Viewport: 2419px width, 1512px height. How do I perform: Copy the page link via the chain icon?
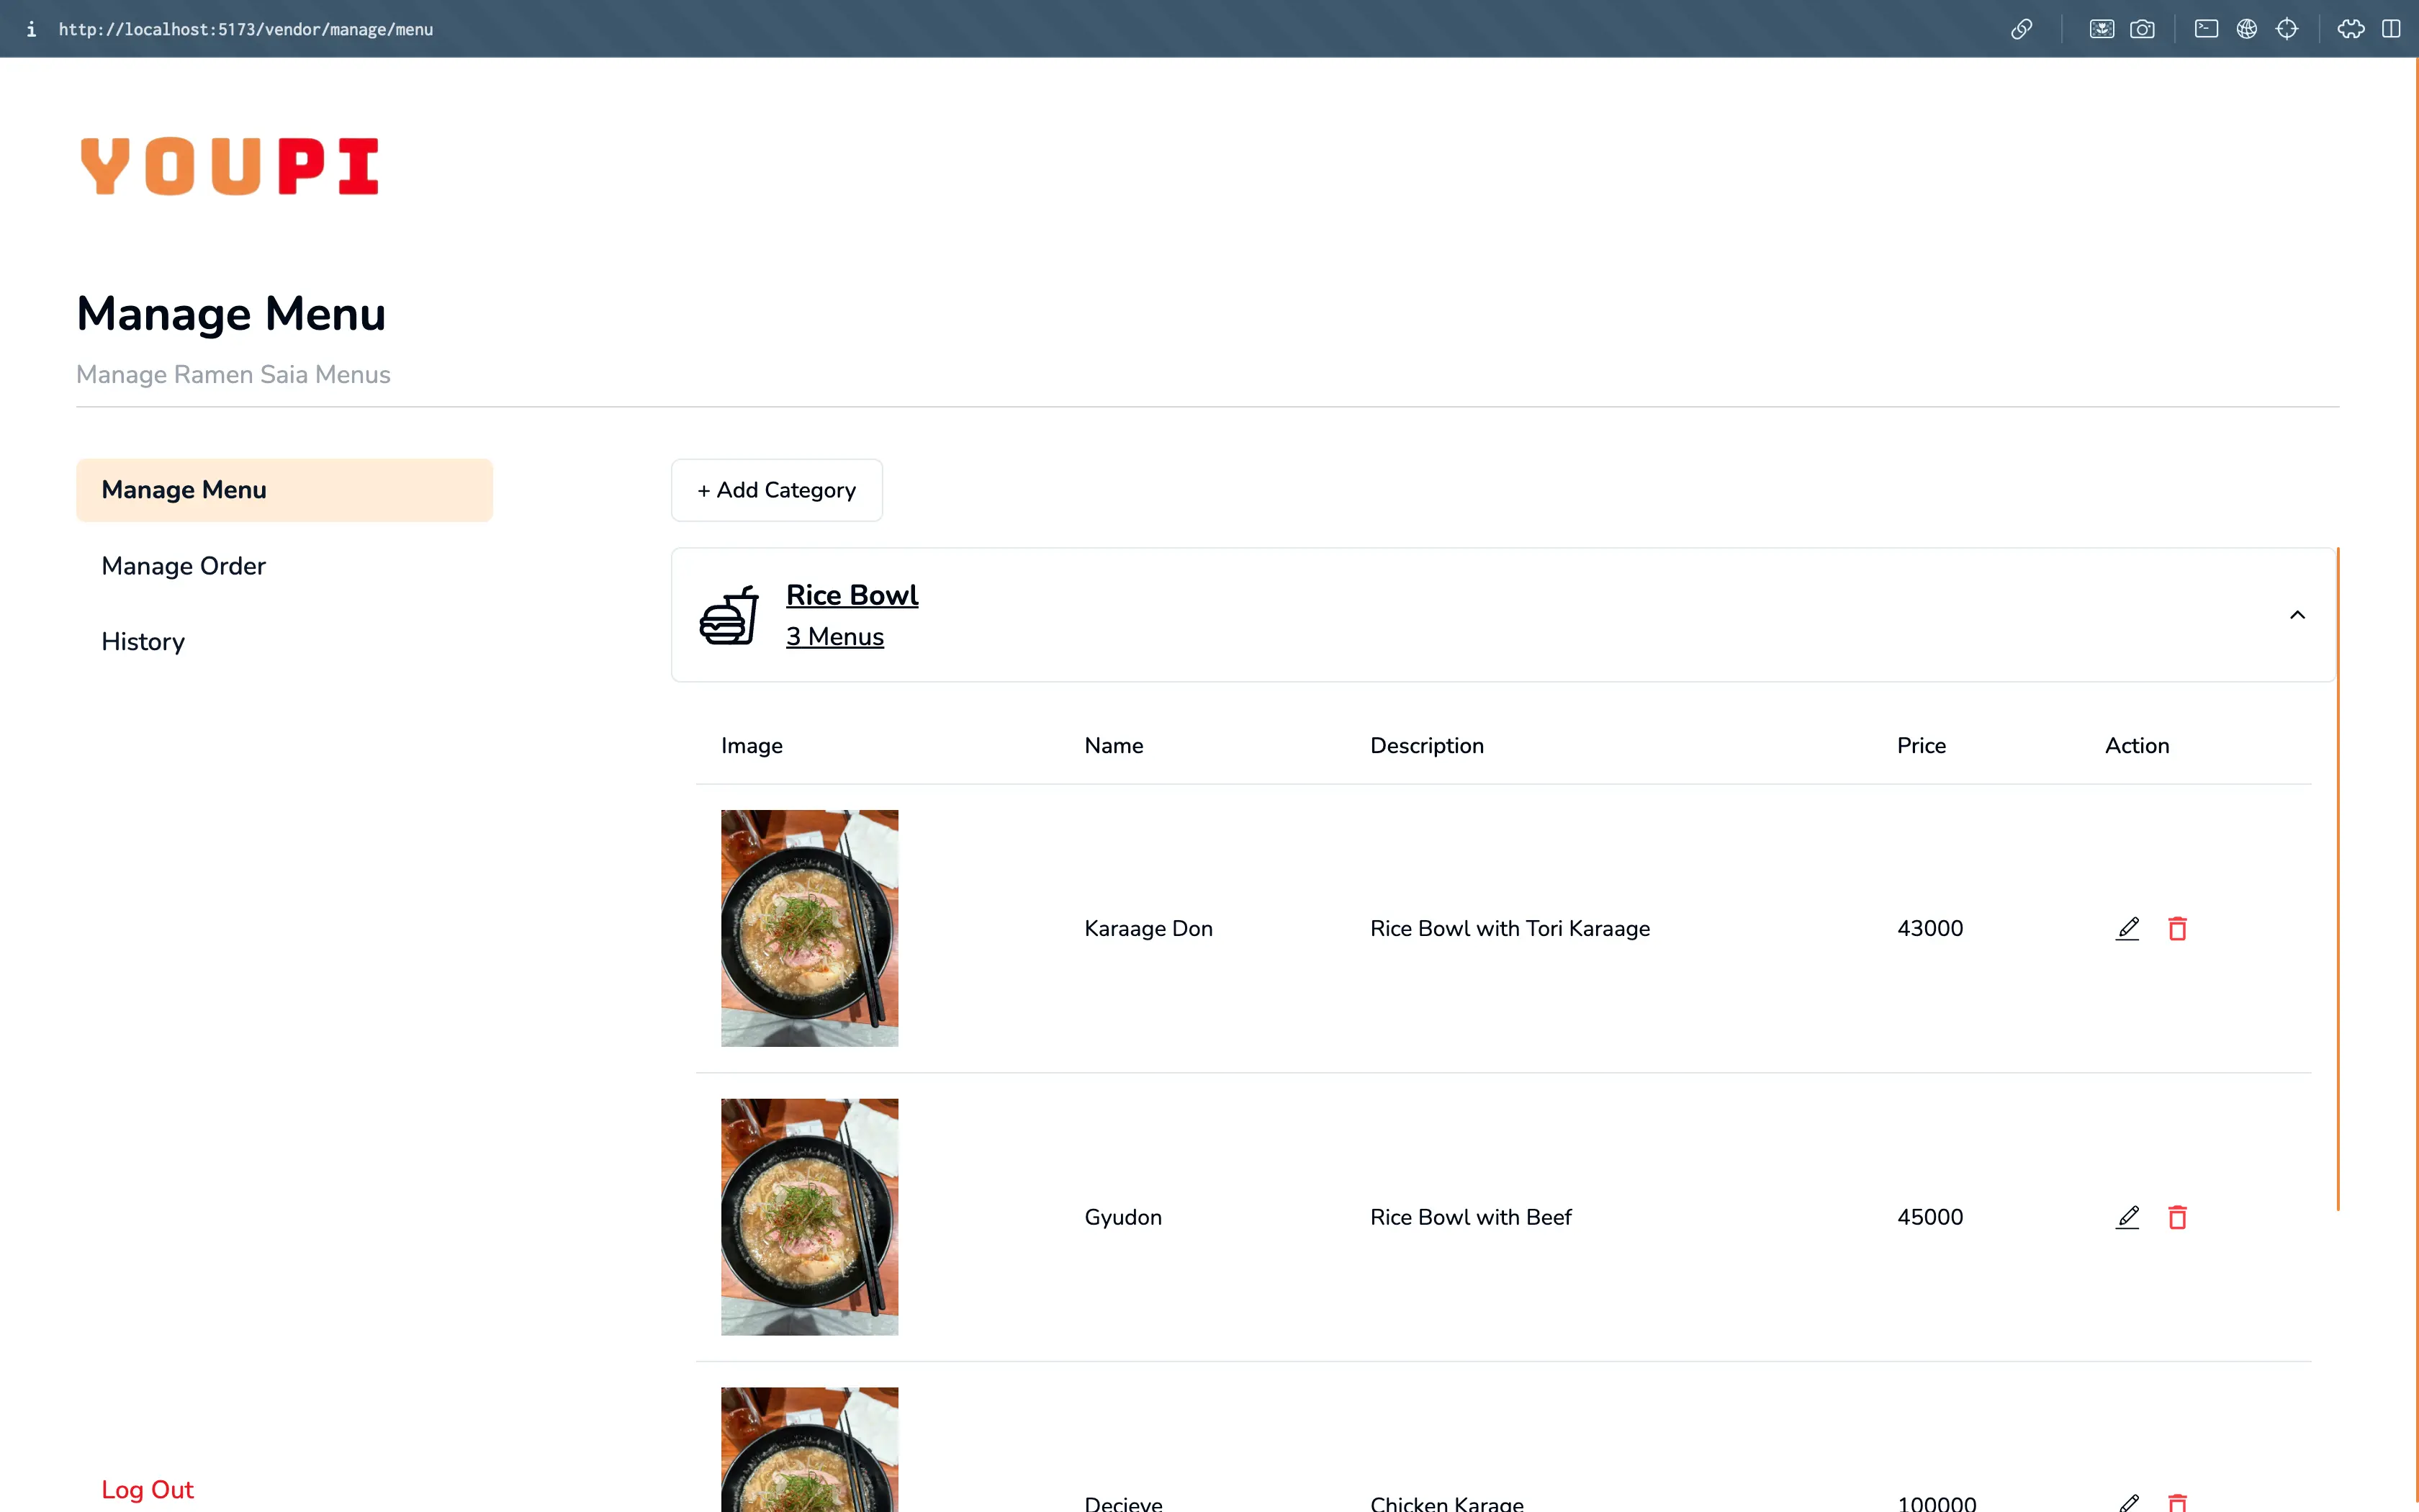[2021, 29]
